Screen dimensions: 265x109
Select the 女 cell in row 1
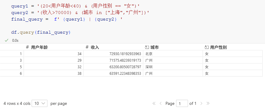click(x=232, y=54)
